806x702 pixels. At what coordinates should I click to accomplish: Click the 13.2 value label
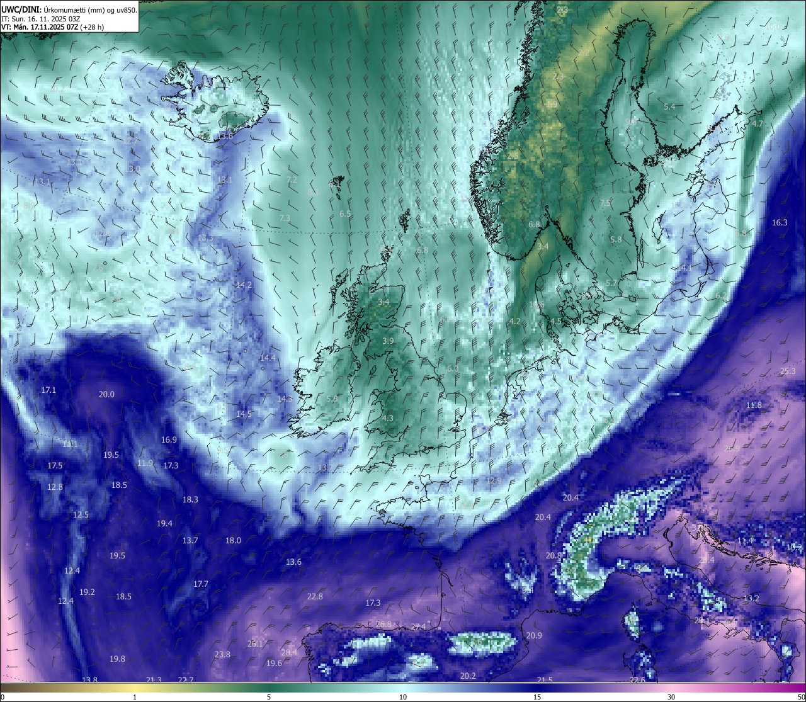click(x=751, y=599)
